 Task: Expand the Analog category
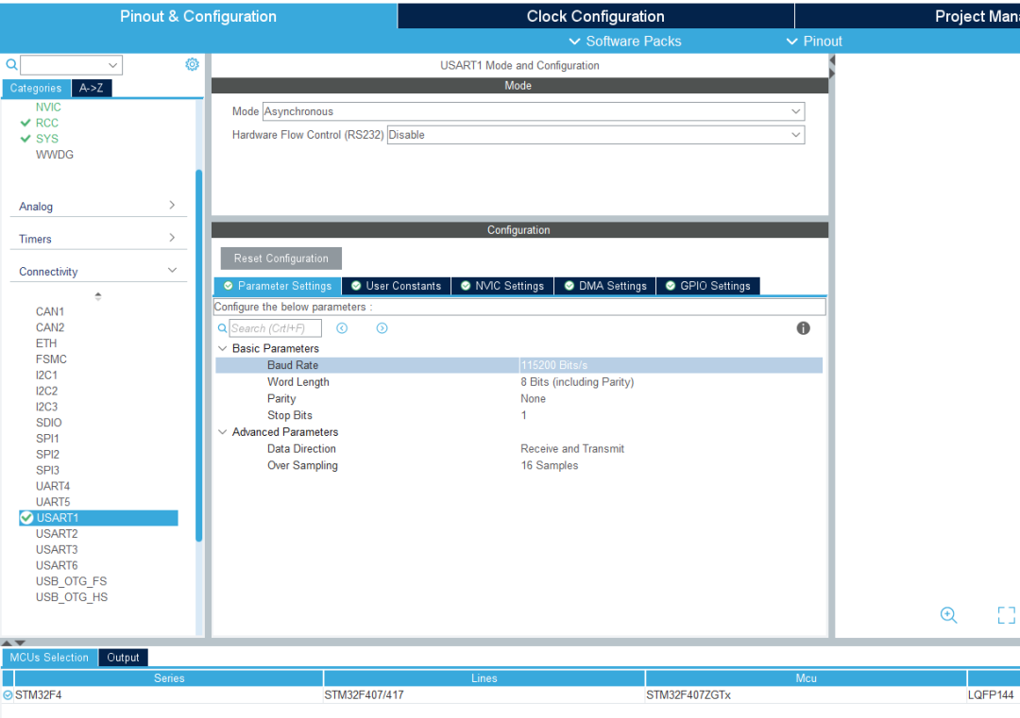tap(98, 206)
